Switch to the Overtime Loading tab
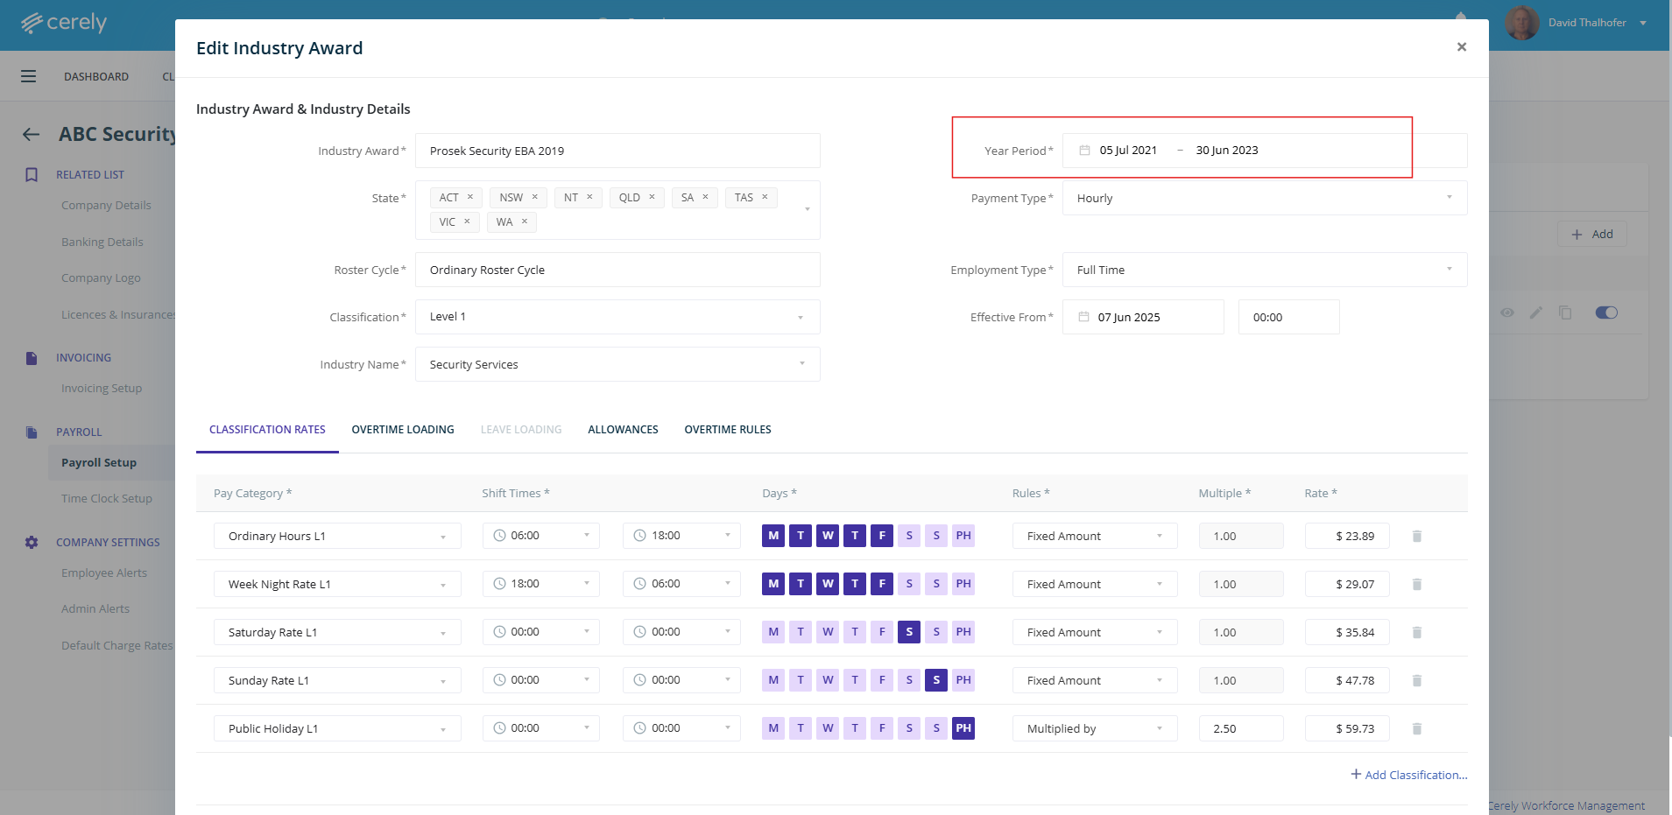The image size is (1672, 815). pos(403,430)
